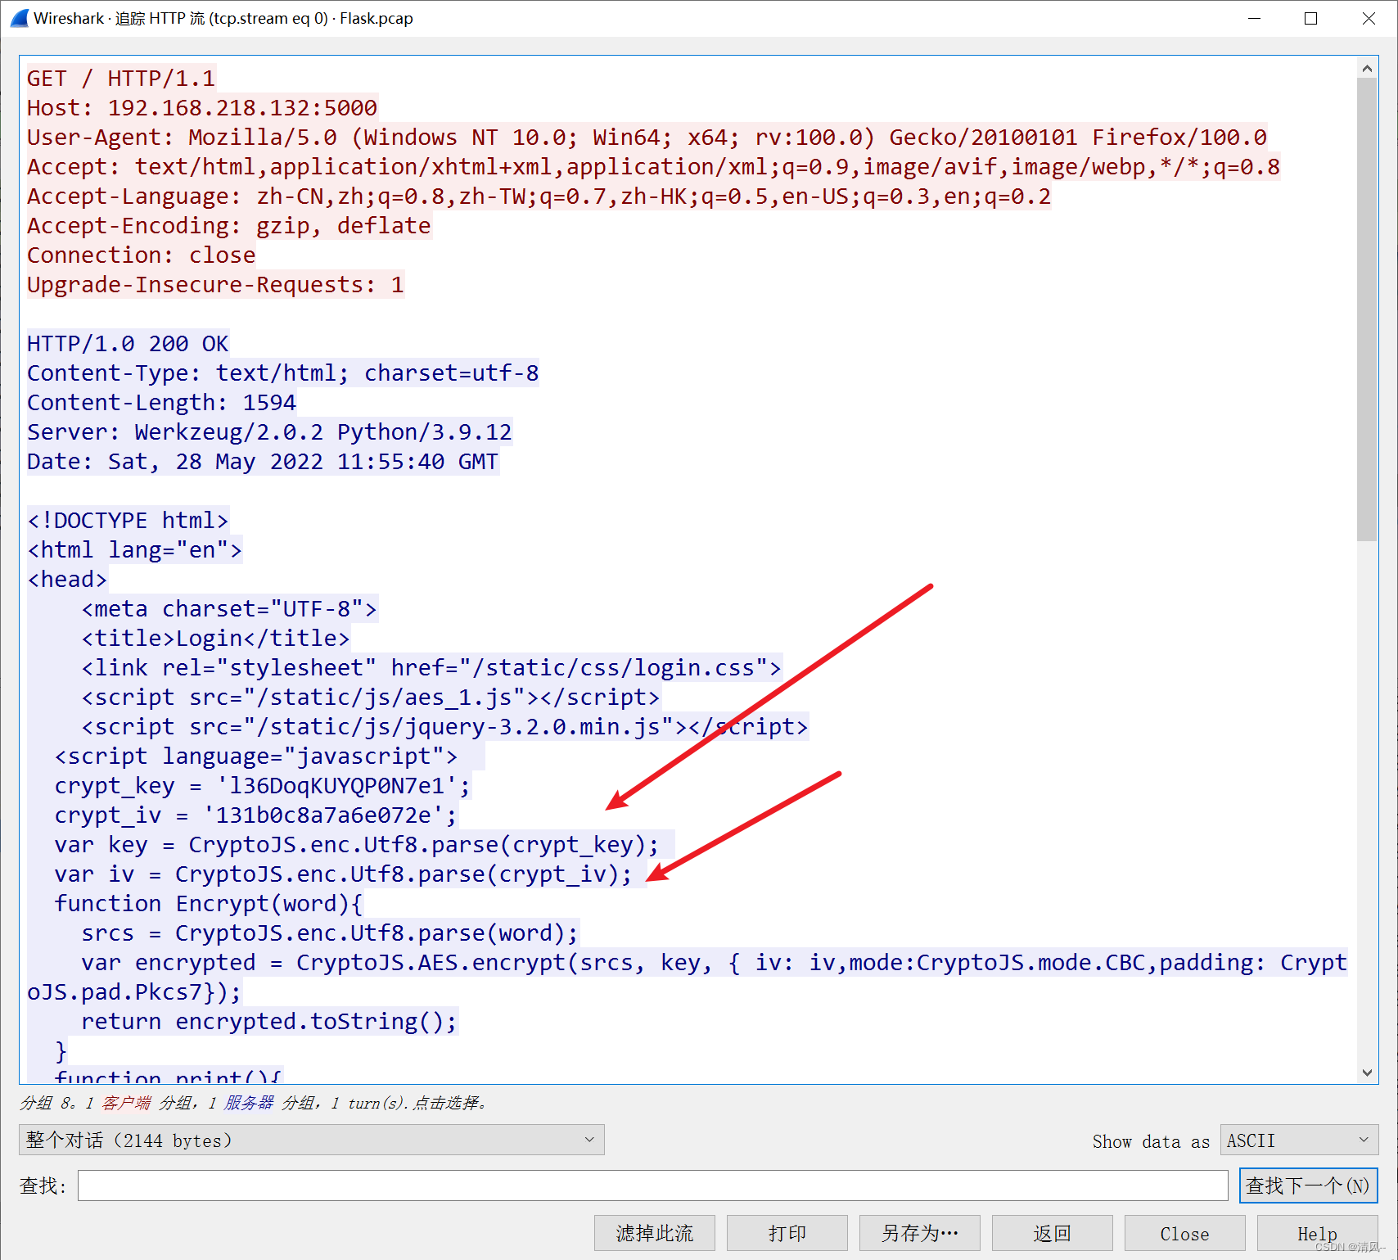The image size is (1398, 1260).
Task: Click the Accept-Language header line
Action: [x=539, y=196]
